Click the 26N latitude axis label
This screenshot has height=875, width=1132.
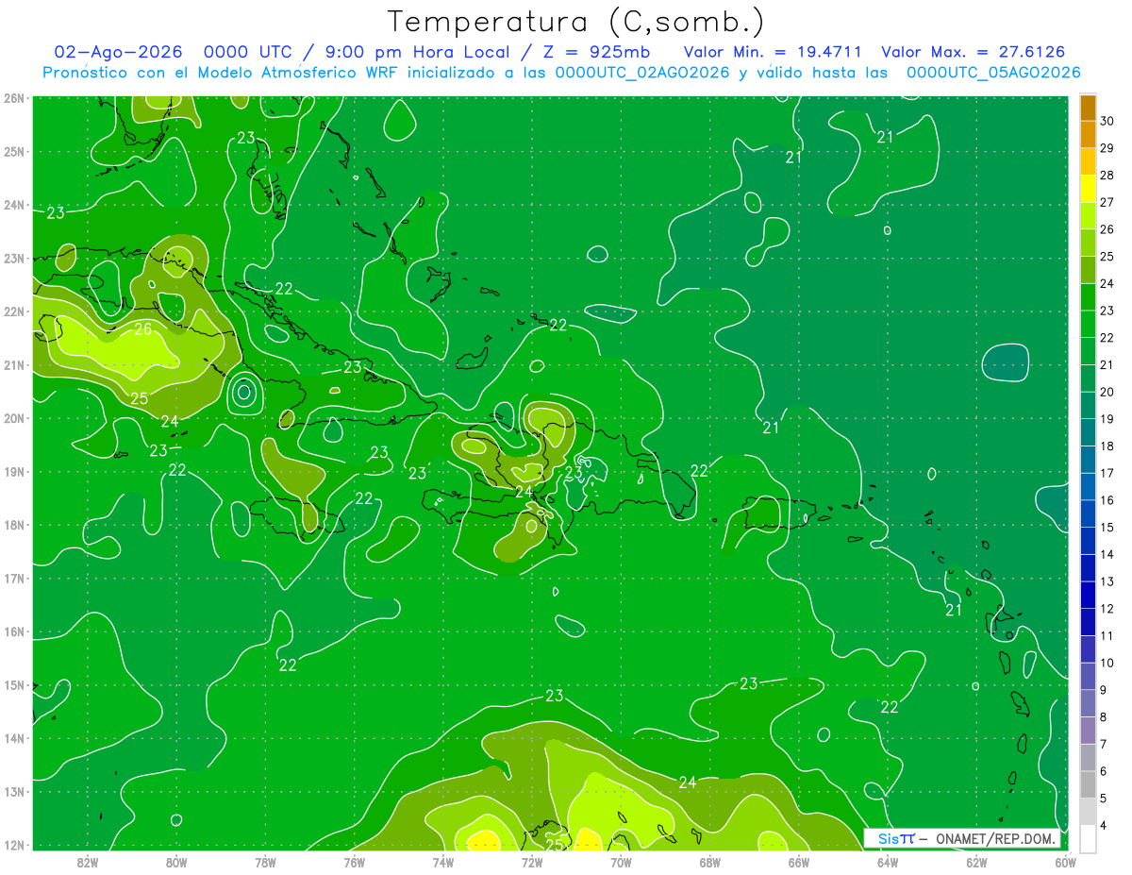tap(14, 98)
